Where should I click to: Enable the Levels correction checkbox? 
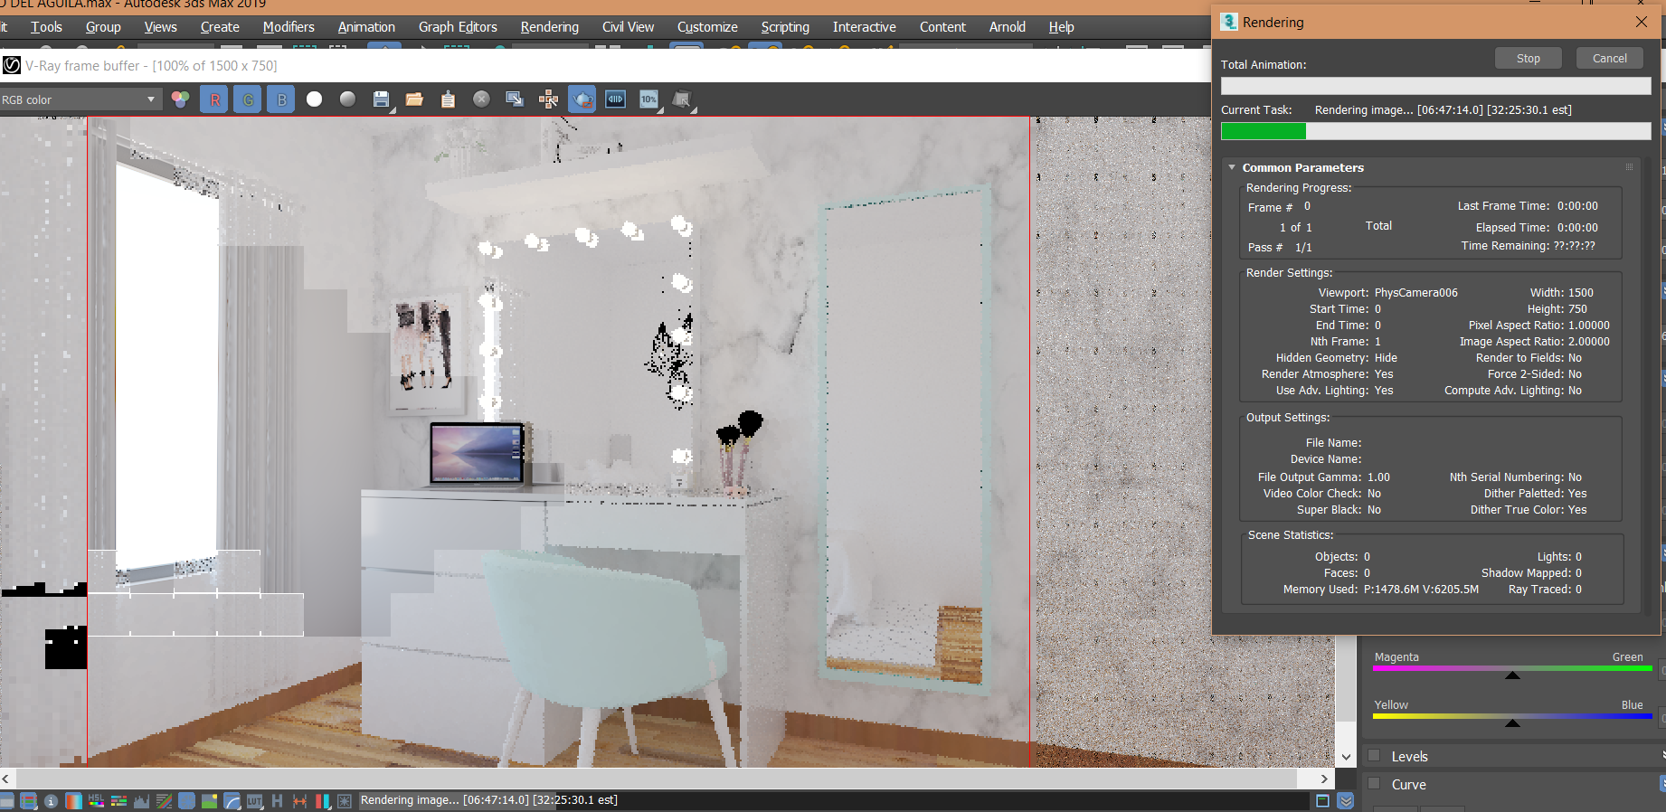point(1375,756)
